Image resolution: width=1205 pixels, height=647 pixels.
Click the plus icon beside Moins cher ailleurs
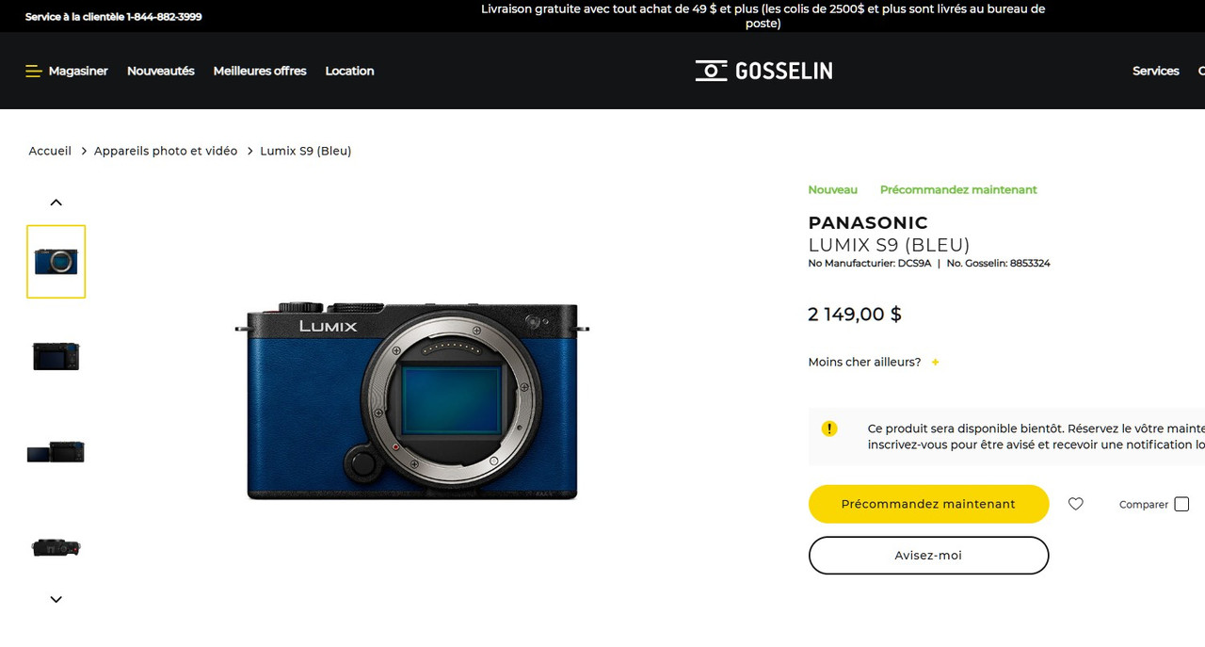[x=935, y=362]
